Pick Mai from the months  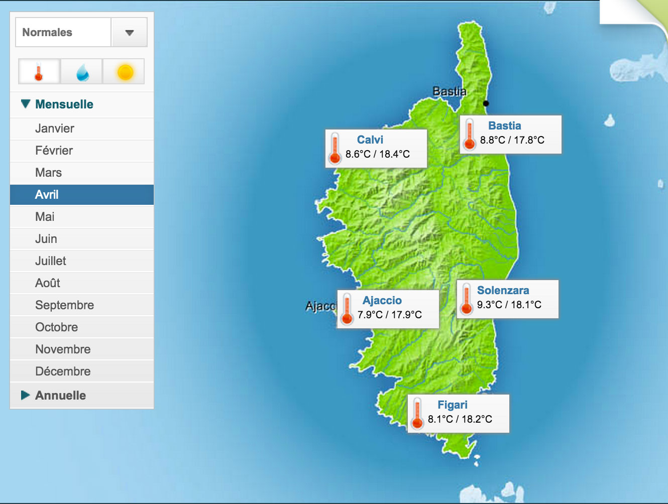(x=82, y=217)
